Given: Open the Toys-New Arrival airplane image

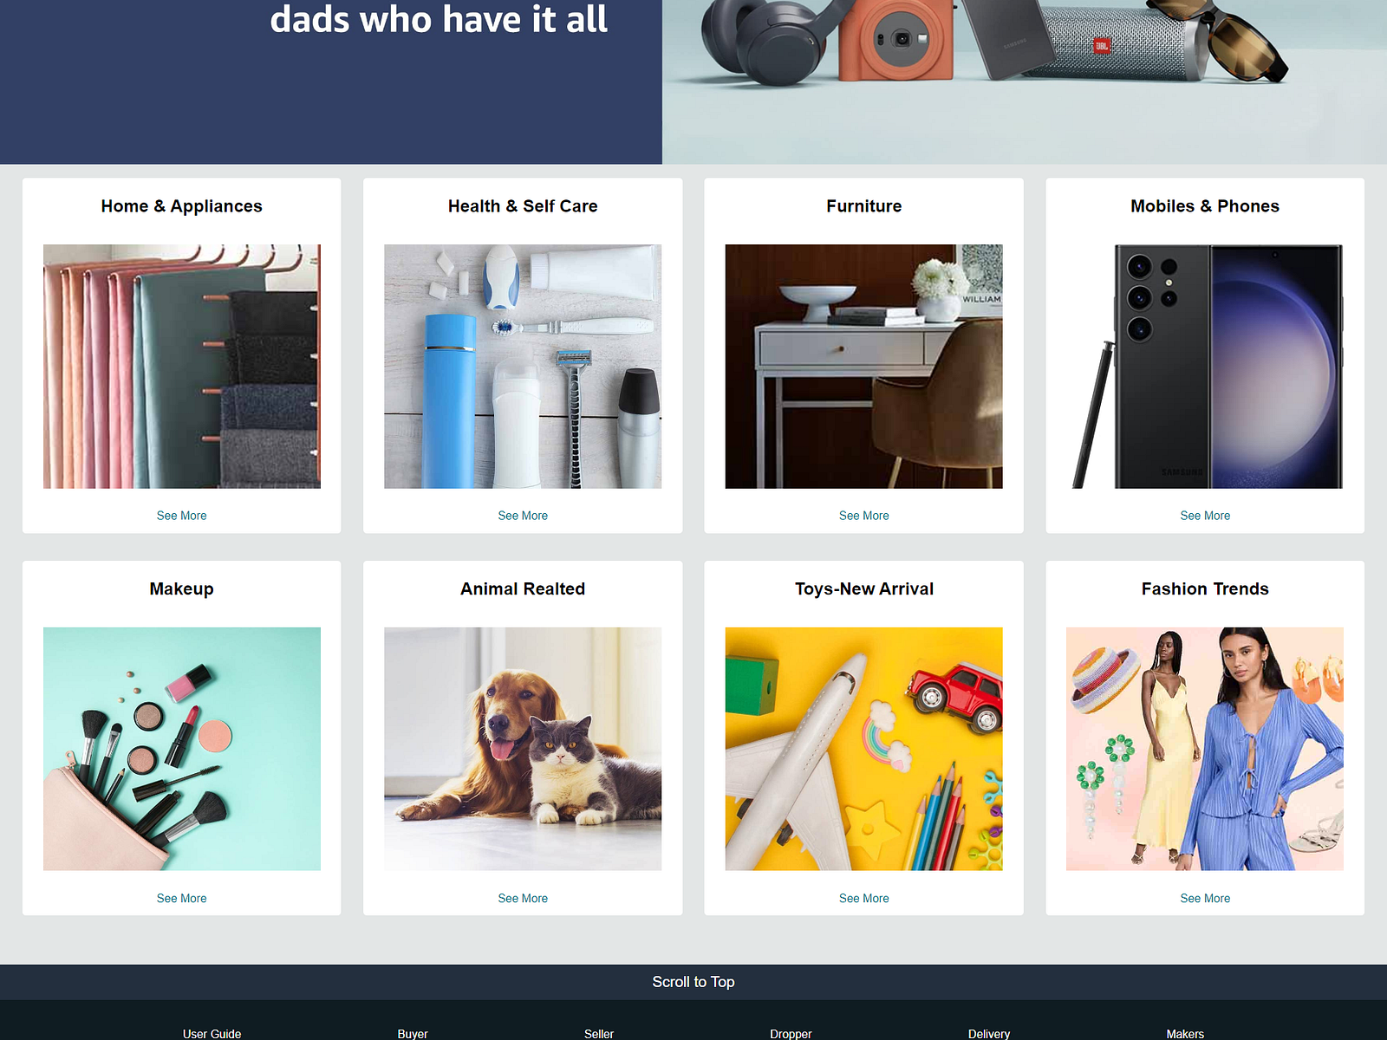Looking at the screenshot, I should click(863, 749).
